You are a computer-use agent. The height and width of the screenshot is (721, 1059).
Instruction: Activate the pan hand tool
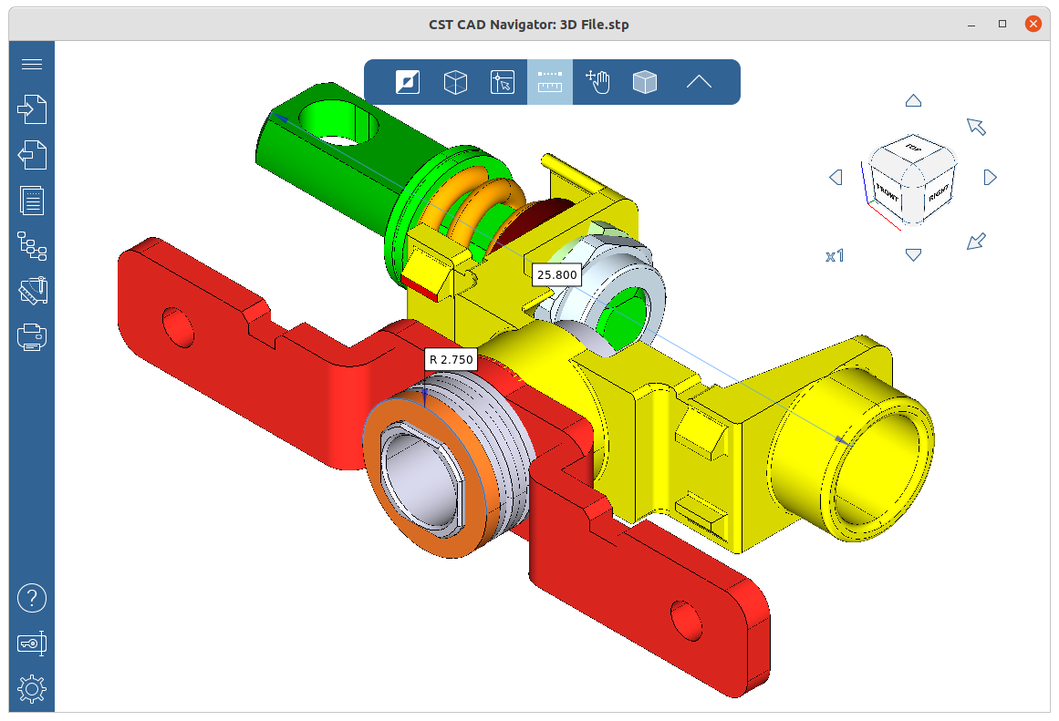(597, 82)
